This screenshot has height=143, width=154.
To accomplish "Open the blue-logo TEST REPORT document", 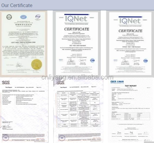I will [131, 110].
